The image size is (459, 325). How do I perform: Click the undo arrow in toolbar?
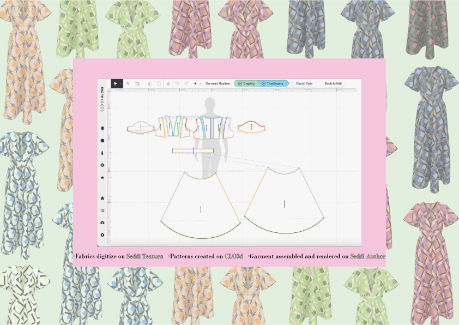point(178,83)
